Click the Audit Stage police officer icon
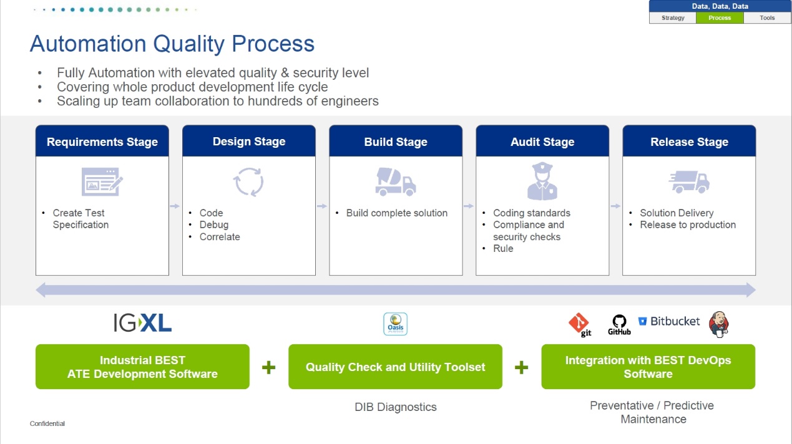Image resolution: width=792 pixels, height=444 pixels. coord(542,181)
